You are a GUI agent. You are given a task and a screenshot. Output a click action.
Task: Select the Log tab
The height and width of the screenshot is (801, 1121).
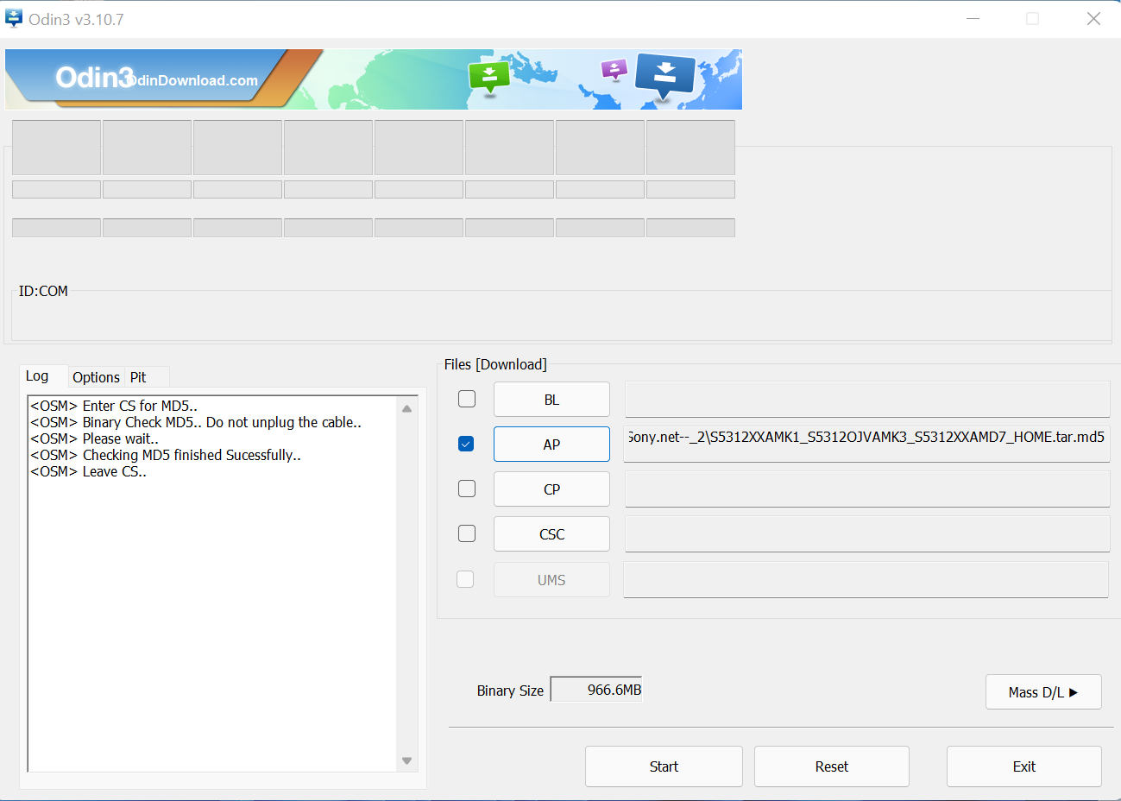37,376
